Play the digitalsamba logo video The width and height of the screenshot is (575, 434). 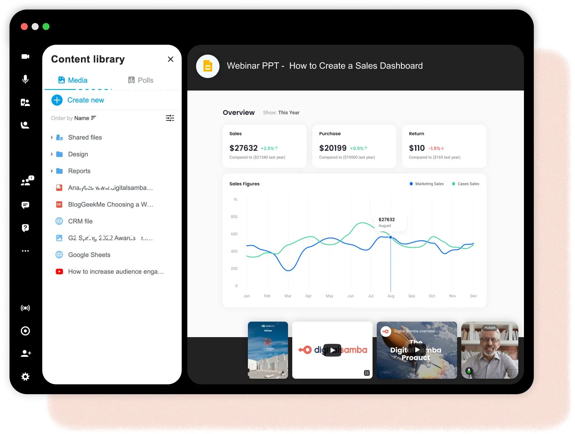(332, 350)
